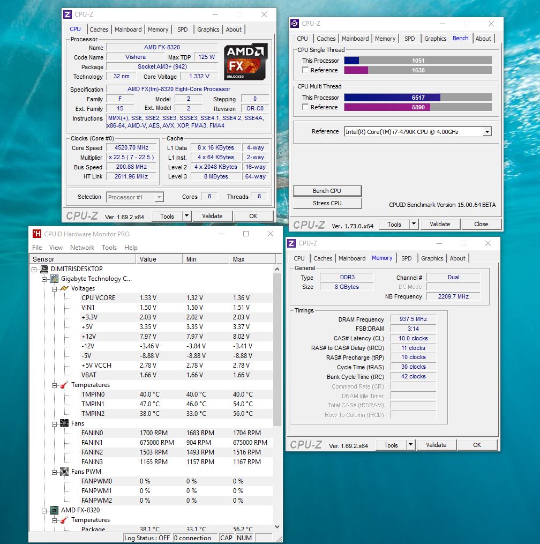This screenshot has width=540, height=544.
Task: Collapse the Voltages tree node
Action: click(x=54, y=289)
